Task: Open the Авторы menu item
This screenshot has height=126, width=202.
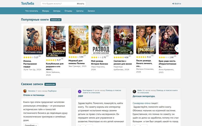Action: pos(57,11)
